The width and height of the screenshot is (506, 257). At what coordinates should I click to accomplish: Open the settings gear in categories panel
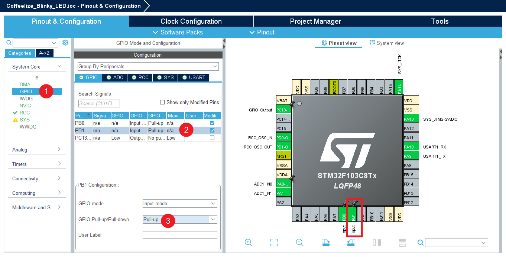[65, 43]
